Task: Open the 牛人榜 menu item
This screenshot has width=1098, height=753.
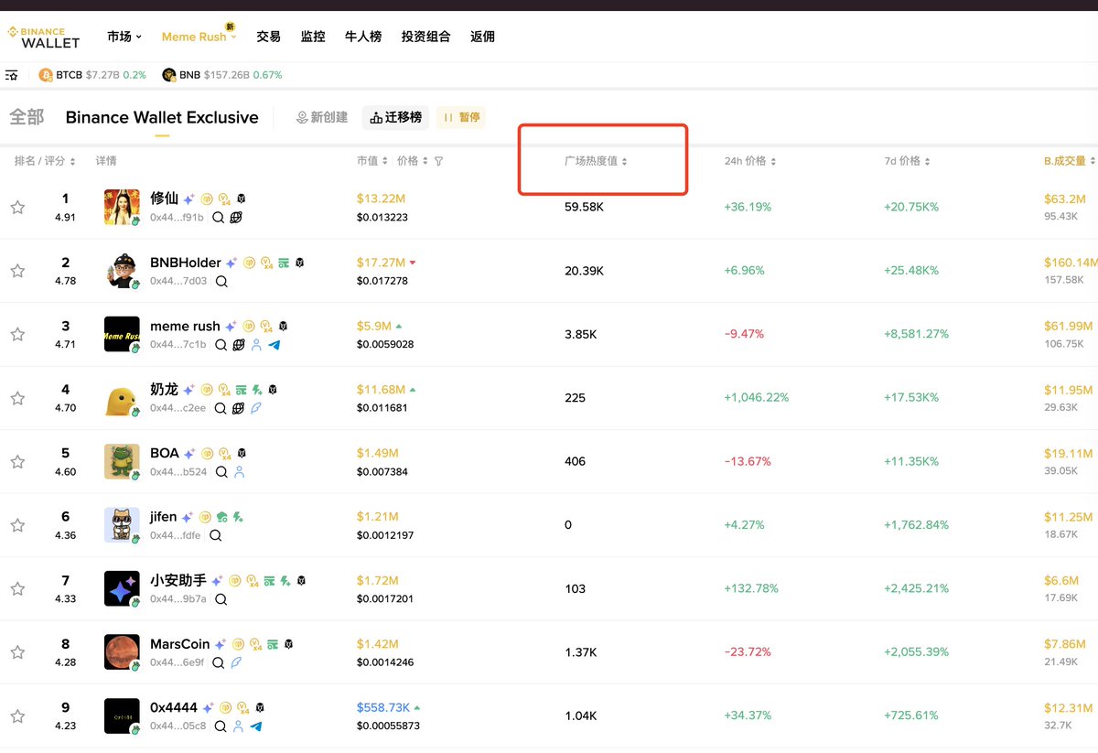Action: (363, 37)
